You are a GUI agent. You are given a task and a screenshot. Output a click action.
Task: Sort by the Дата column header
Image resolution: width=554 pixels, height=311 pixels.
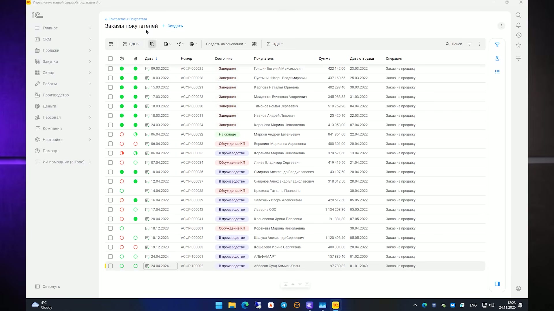click(151, 58)
